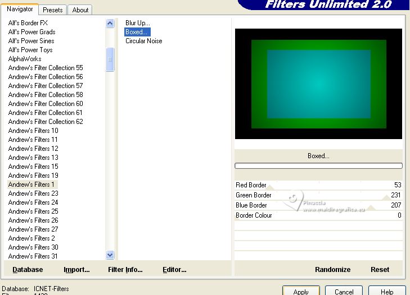Open the Database button

(28, 269)
